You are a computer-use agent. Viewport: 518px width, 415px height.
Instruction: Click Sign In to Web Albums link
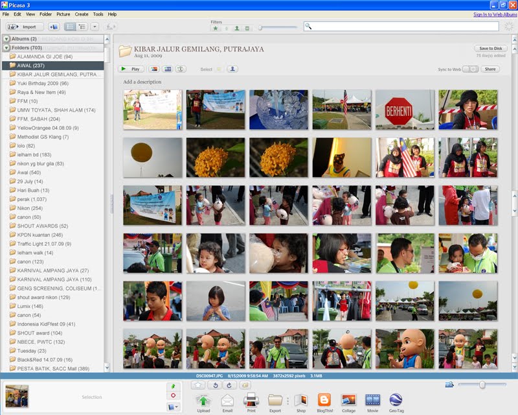coord(495,14)
